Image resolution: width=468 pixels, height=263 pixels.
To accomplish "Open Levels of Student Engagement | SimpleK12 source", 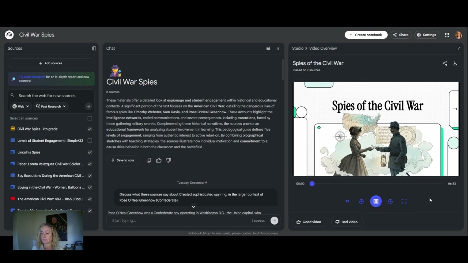I will tap(50, 141).
